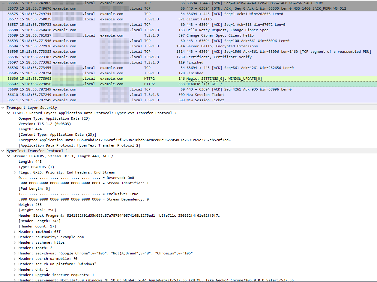Image resolution: width=377 pixels, height=282 pixels.
Task: Expand the Header :scheme: https entry
Action: pyautogui.click(x=14, y=242)
